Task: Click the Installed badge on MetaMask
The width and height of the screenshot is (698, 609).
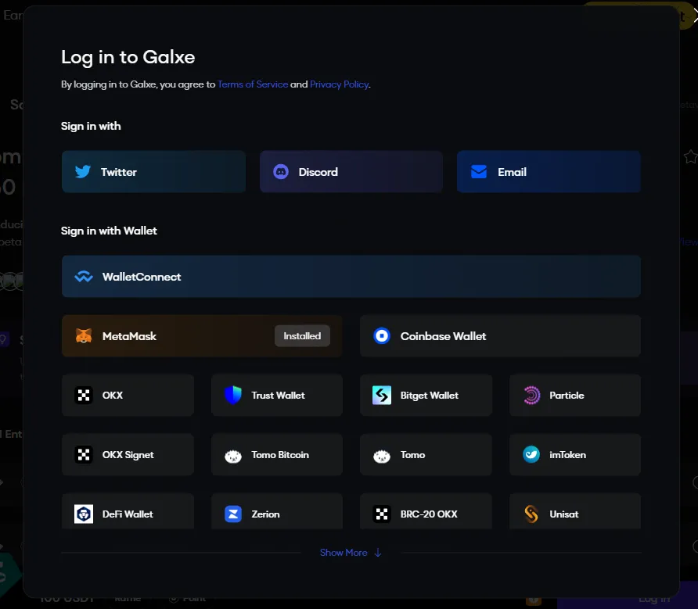Action: (x=302, y=336)
